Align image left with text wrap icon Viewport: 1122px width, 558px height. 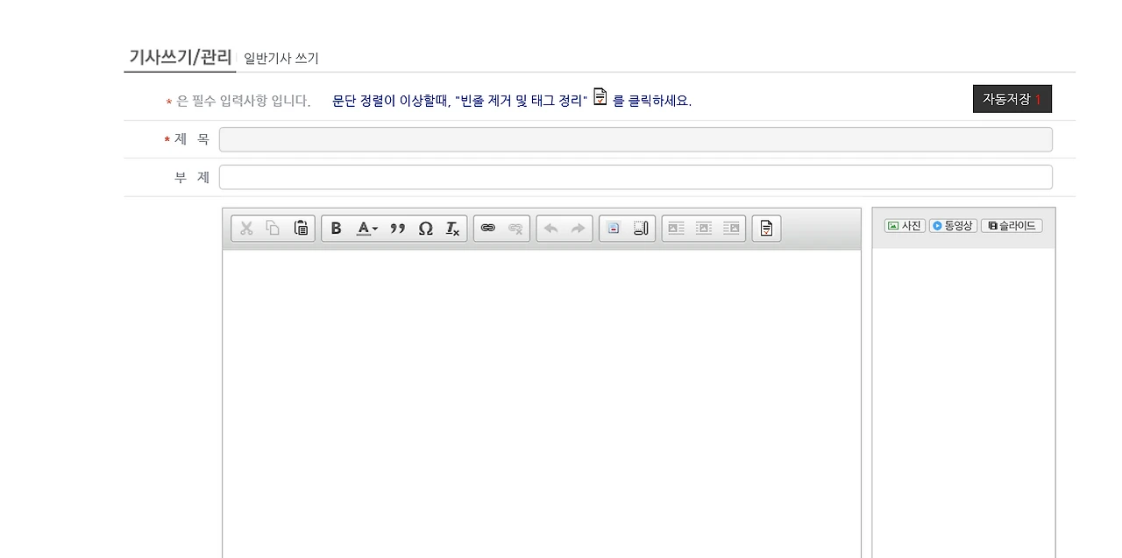[x=676, y=229]
